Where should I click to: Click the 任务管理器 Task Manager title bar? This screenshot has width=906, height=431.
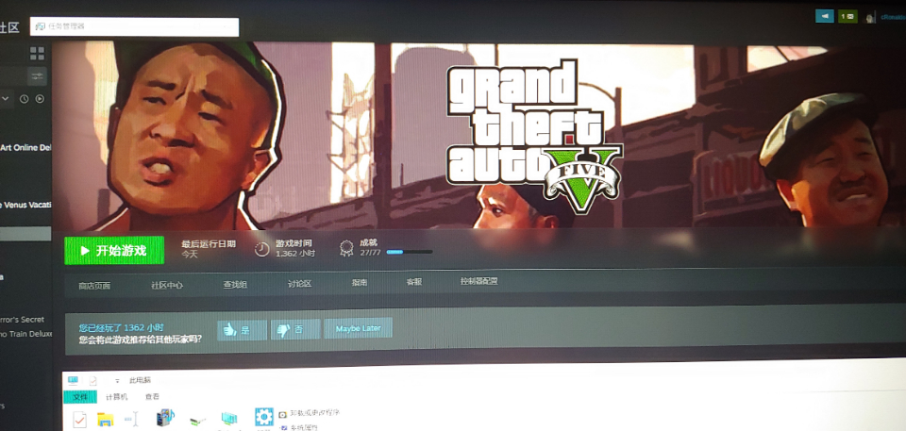coord(135,26)
